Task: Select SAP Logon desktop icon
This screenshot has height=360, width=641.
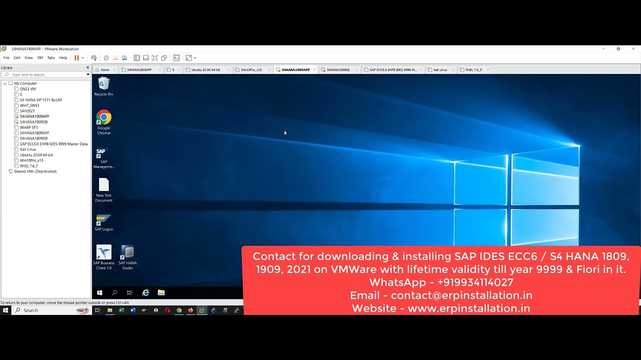Action: pyautogui.click(x=104, y=222)
